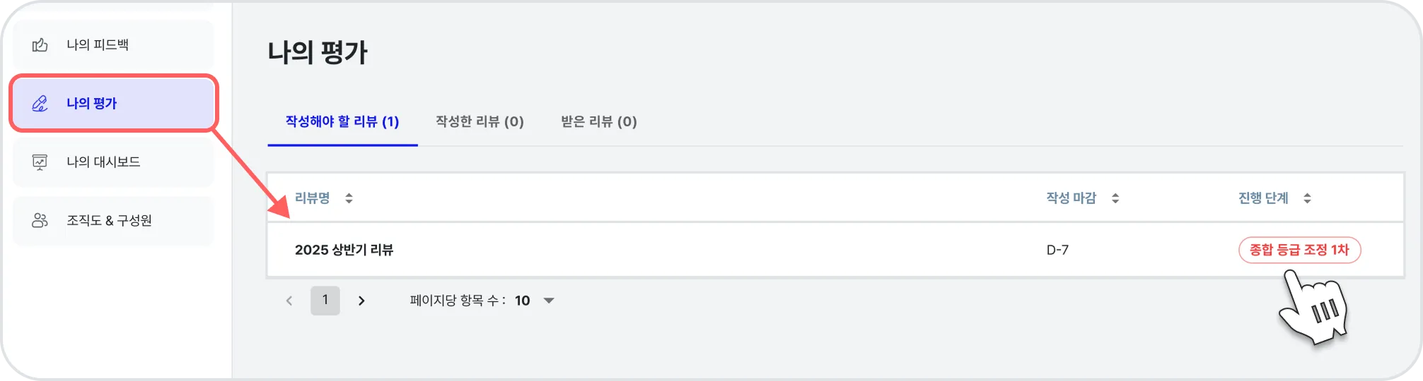Select page number 1 in pagination
The width and height of the screenshot is (1423, 381).
325,301
